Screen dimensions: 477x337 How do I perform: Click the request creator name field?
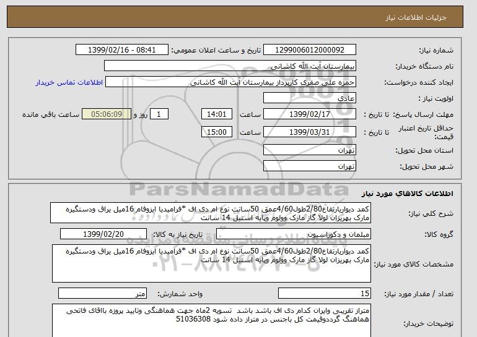[230, 82]
